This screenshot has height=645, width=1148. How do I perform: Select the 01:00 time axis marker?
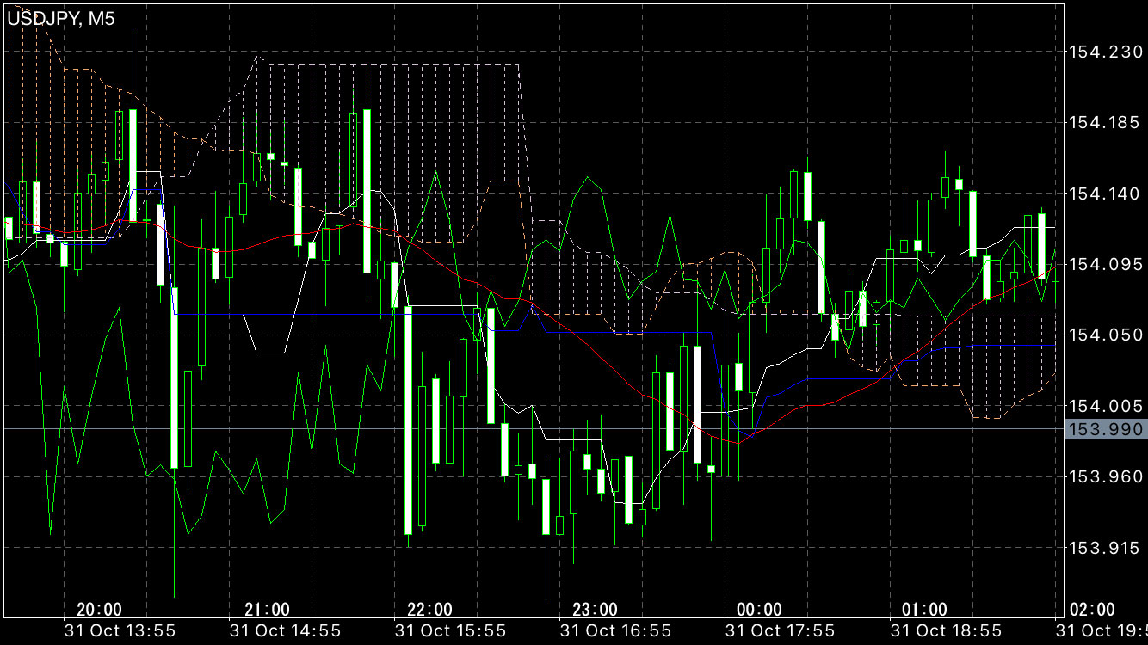click(x=924, y=610)
